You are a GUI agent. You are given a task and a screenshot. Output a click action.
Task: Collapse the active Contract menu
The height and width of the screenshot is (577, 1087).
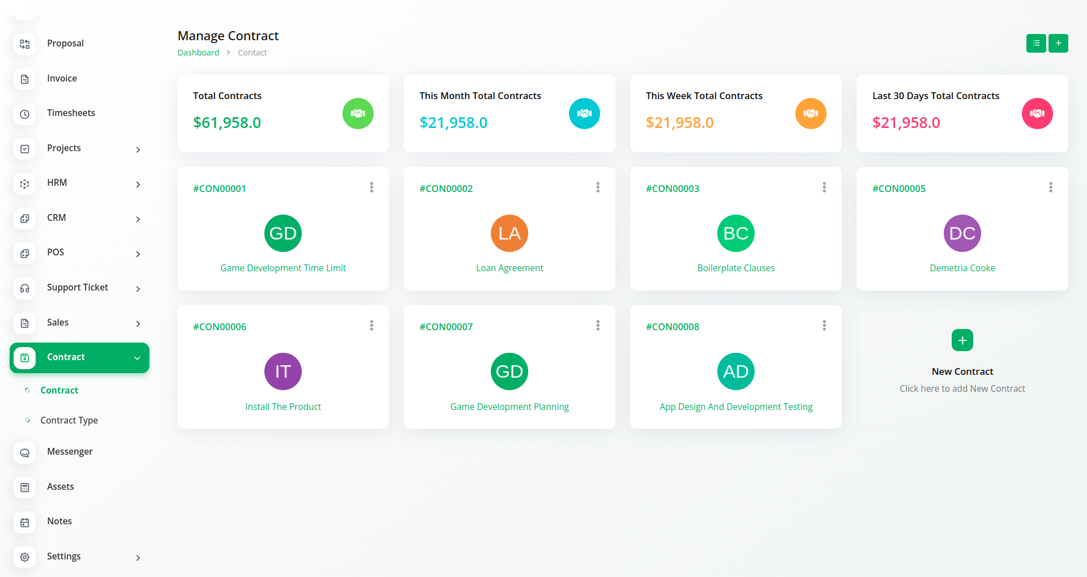137,358
